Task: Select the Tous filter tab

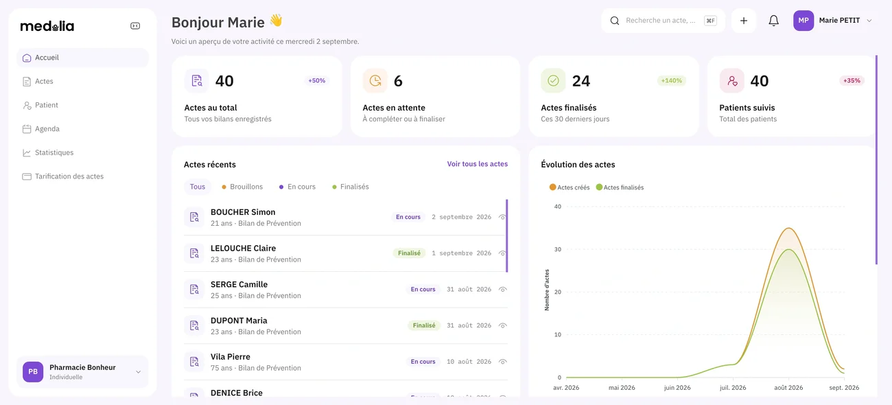Action: (198, 187)
